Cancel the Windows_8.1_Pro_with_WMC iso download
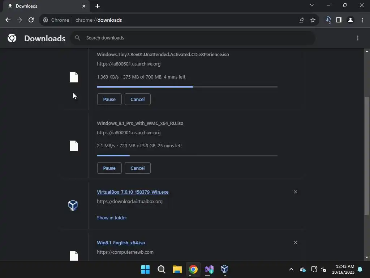 coord(138,168)
